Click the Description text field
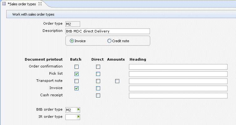The height and width of the screenshot is (125, 236). tap(107, 31)
